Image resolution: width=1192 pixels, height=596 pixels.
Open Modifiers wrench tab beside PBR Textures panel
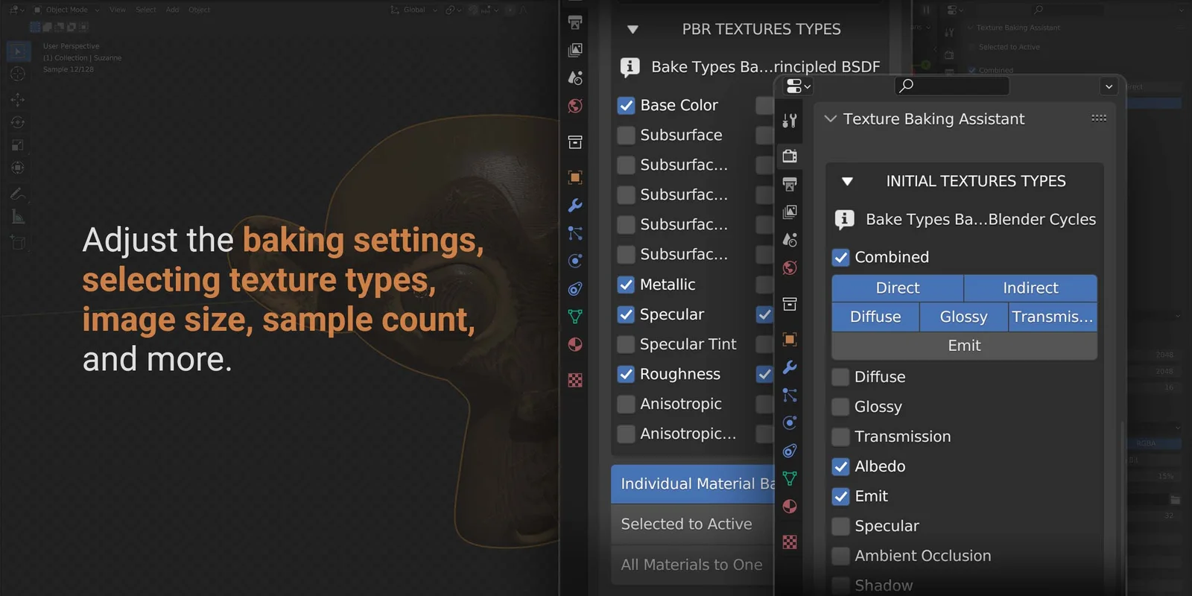click(x=575, y=206)
